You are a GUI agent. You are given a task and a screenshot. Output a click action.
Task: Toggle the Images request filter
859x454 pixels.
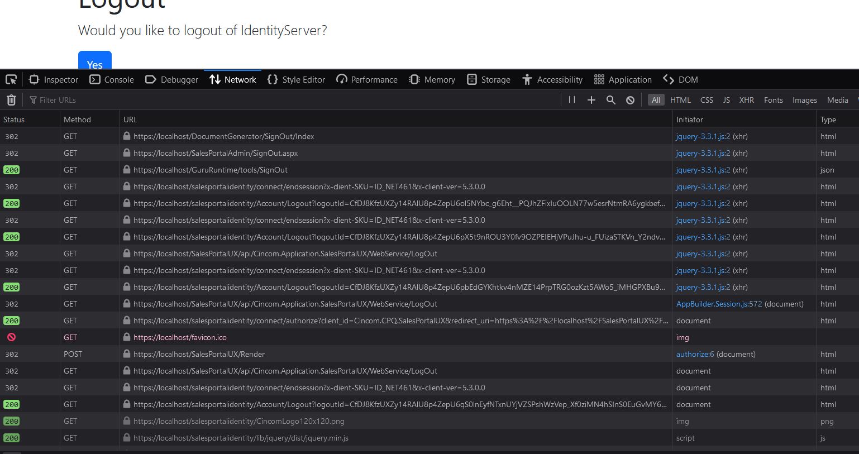(804, 100)
